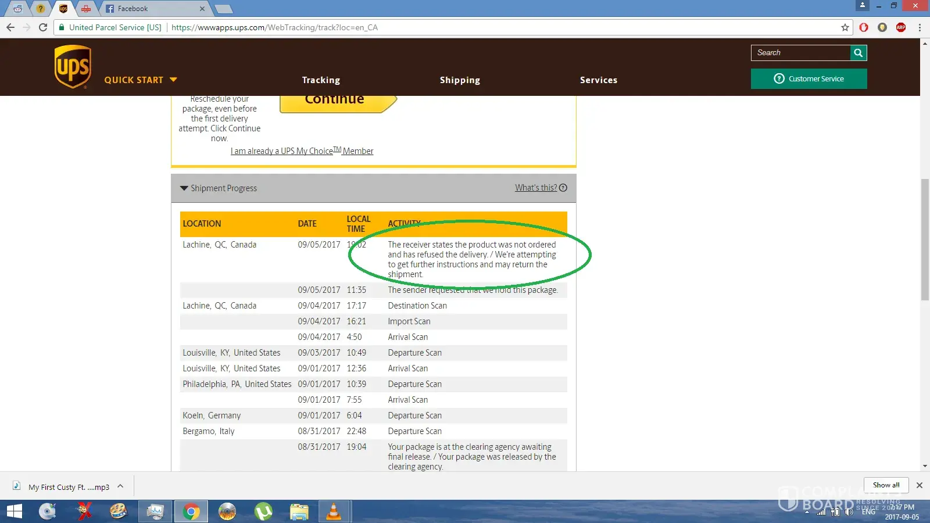Click the Customer Service button
The image size is (930, 523).
809,79
